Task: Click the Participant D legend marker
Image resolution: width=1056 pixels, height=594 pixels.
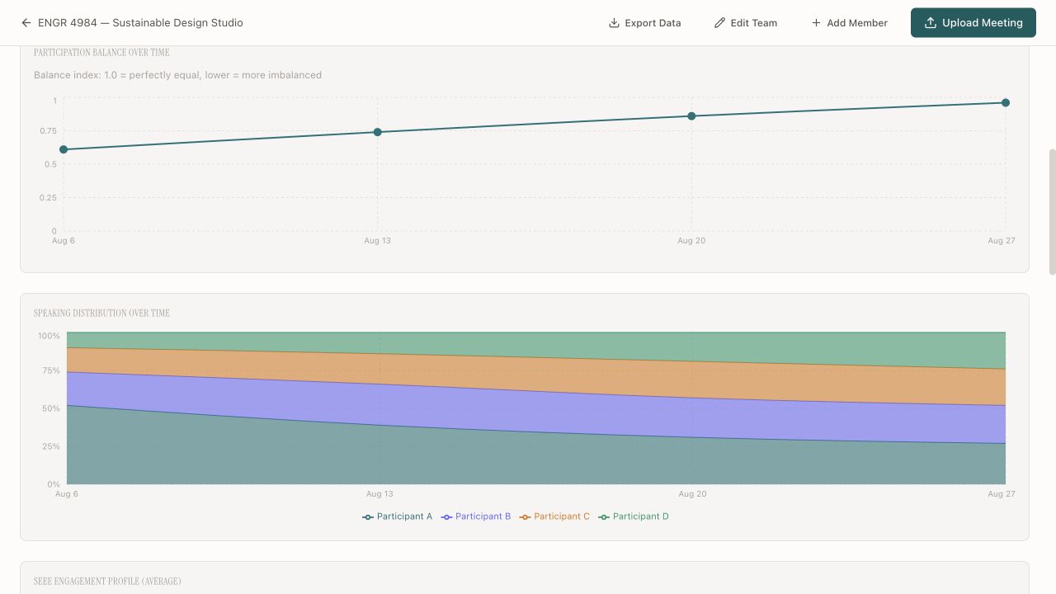Action: 604,517
